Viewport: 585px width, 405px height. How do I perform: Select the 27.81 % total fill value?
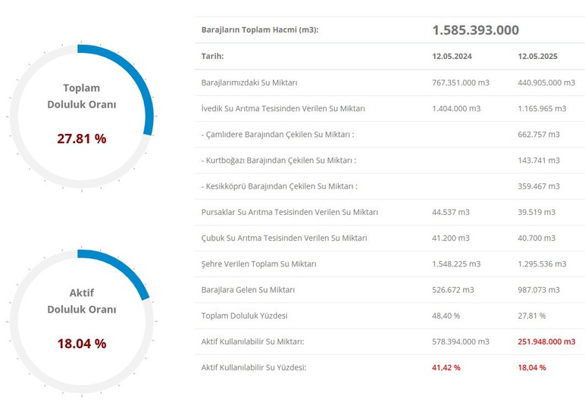click(82, 139)
